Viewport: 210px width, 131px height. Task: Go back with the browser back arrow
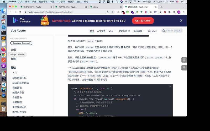click(x=10, y=12)
